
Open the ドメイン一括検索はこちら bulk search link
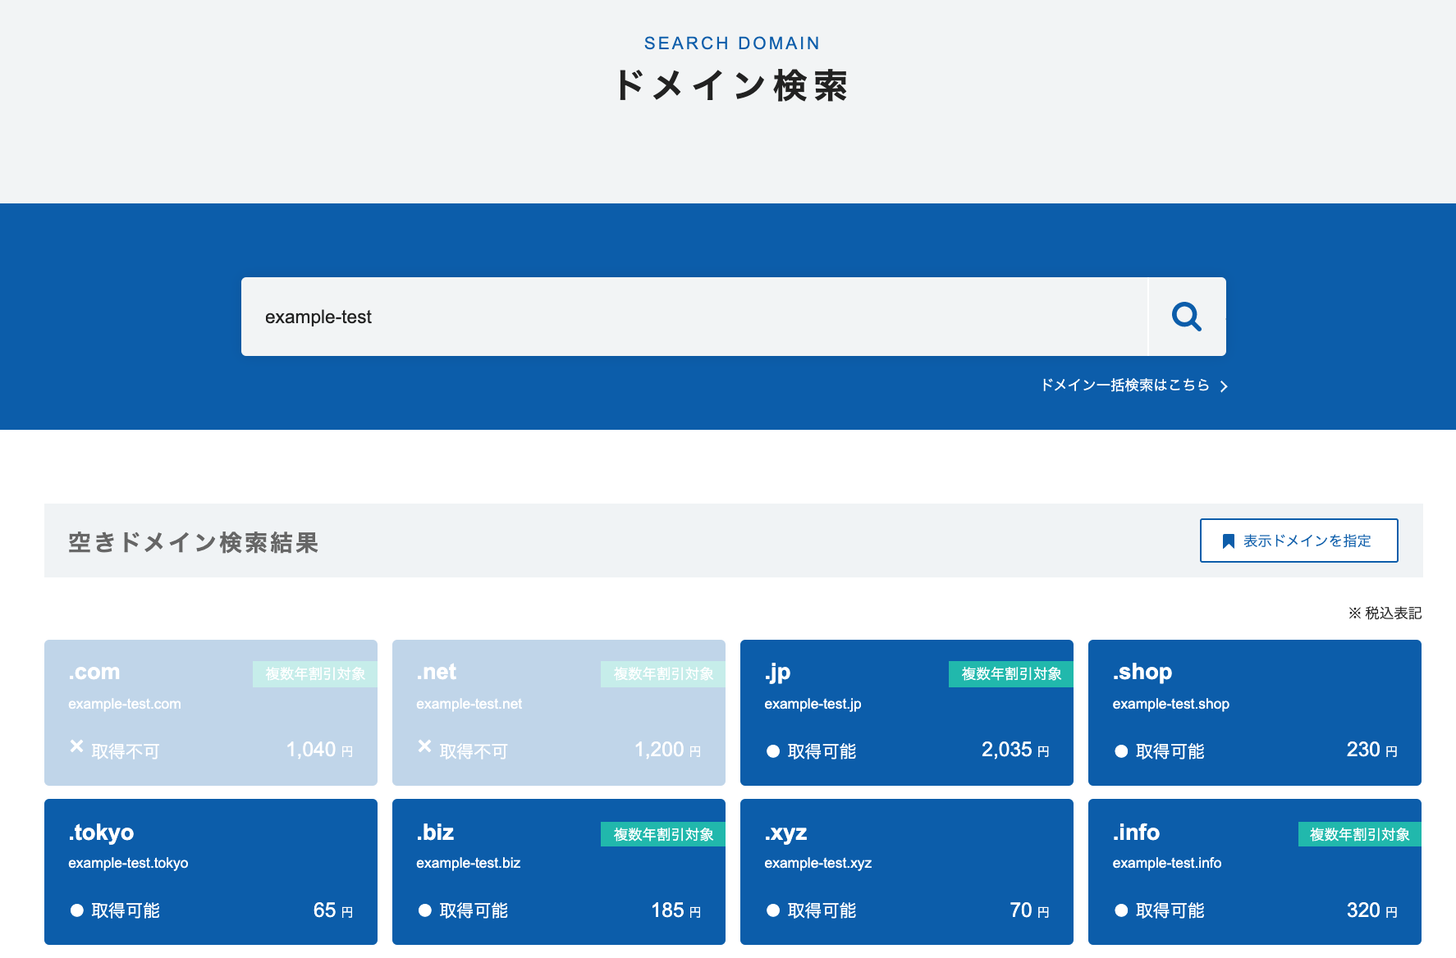point(1124,385)
